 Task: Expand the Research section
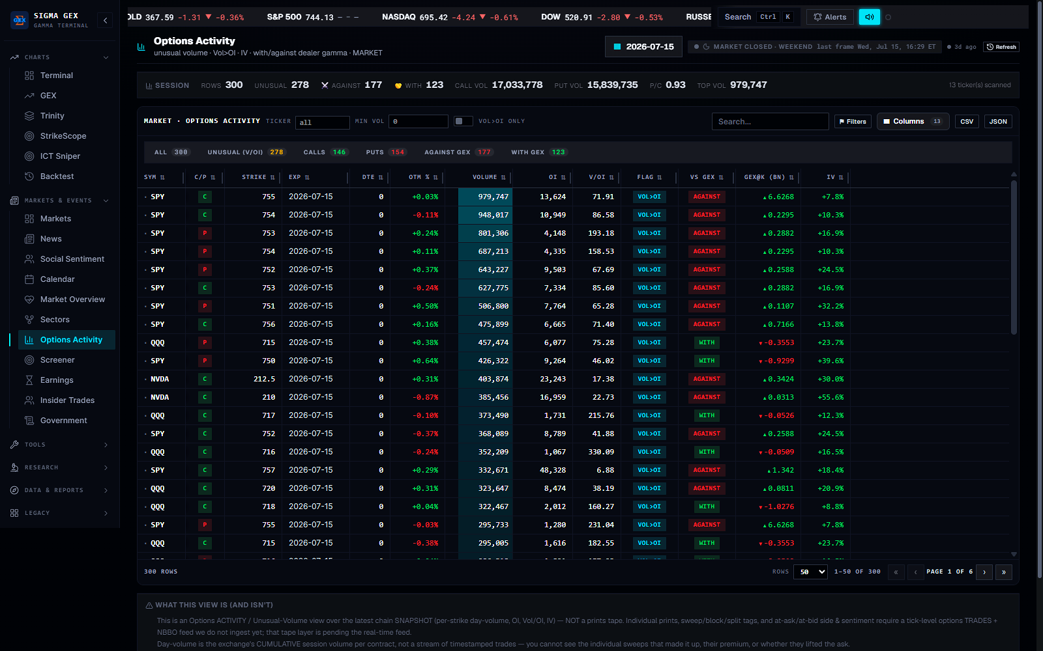click(x=106, y=467)
